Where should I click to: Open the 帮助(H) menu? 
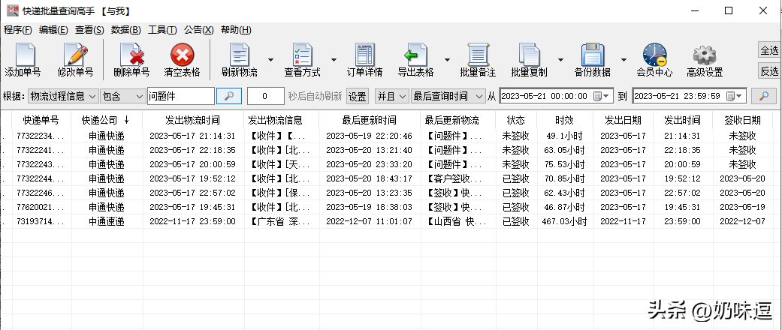click(236, 30)
